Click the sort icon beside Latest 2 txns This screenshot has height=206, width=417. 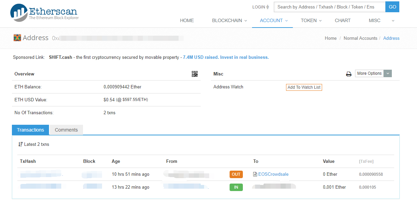21,144
